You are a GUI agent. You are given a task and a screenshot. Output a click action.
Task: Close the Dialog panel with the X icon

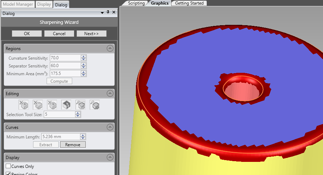(114, 12)
